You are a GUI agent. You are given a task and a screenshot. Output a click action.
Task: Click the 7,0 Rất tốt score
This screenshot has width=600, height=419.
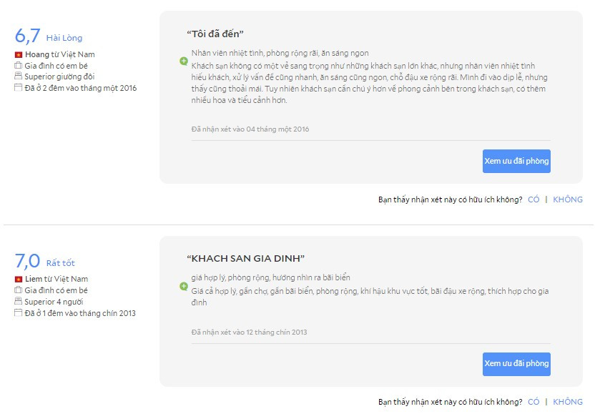coord(44,262)
